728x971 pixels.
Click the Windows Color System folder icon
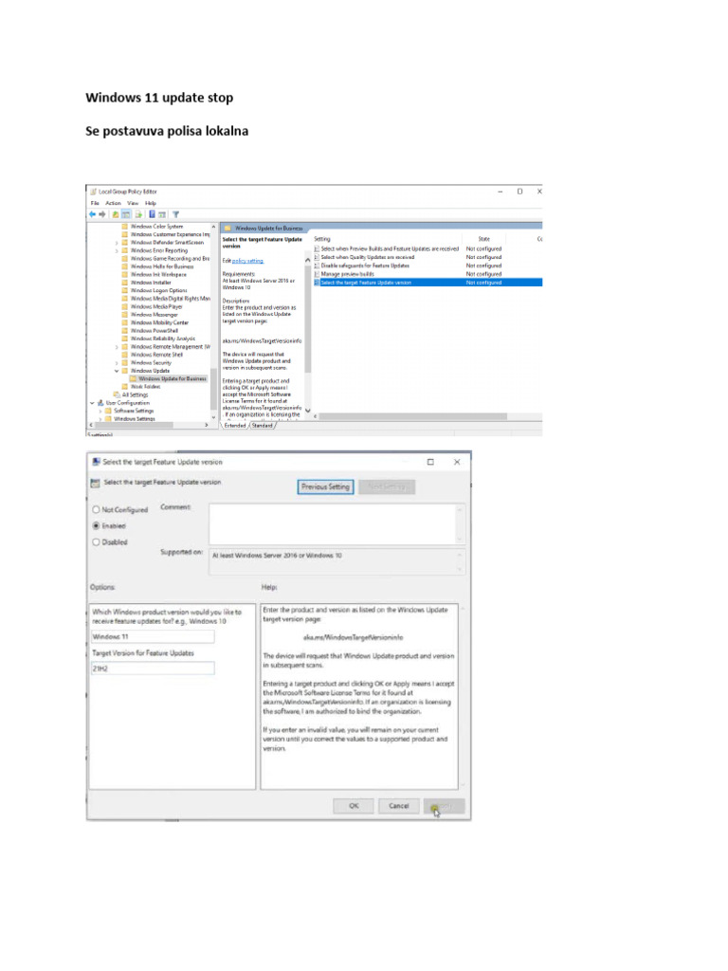[x=124, y=227]
